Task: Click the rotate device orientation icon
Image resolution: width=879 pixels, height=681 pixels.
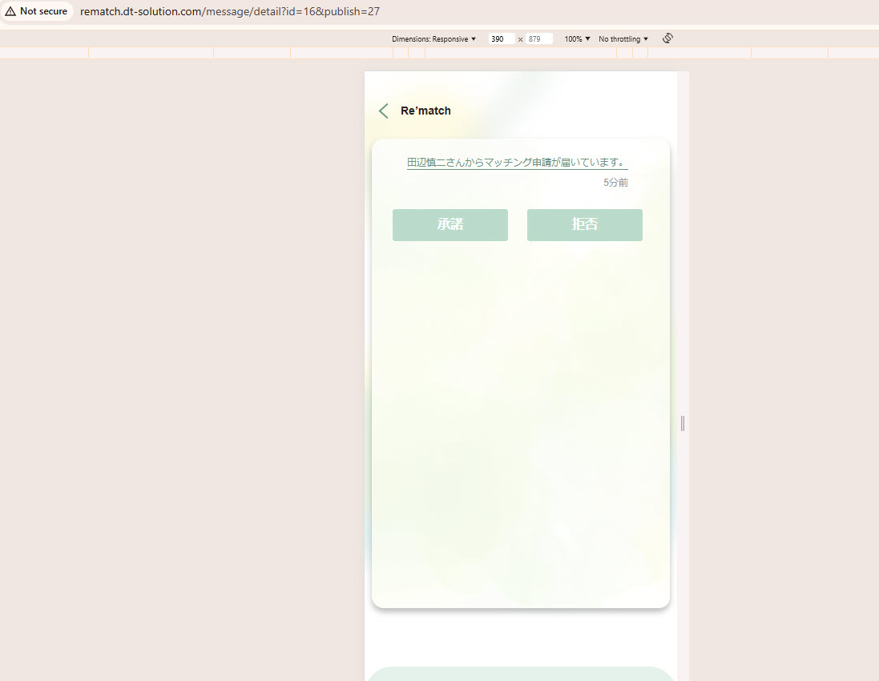Action: (x=667, y=38)
